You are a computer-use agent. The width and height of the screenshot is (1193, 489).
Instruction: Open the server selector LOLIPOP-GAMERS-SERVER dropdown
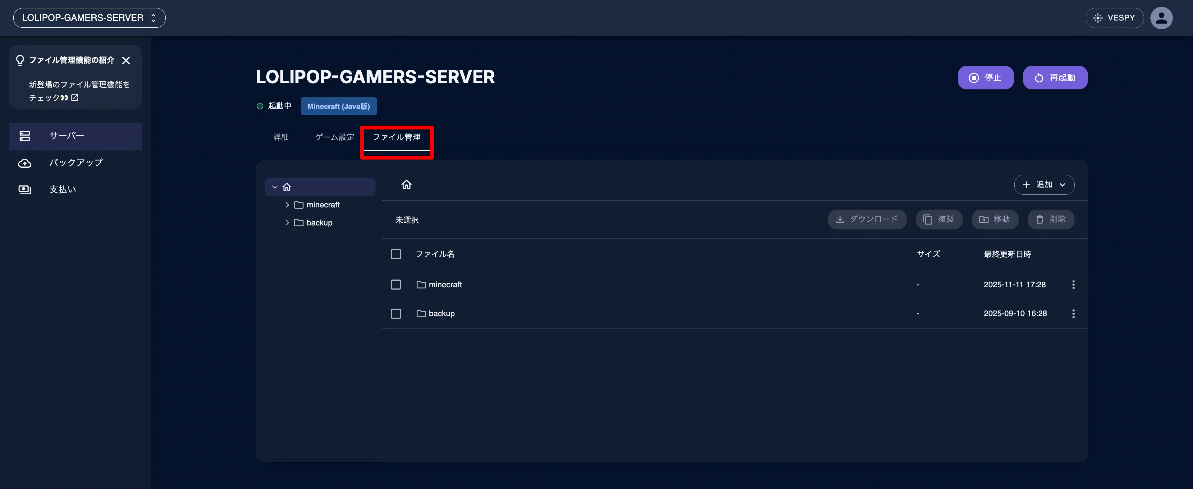pos(89,18)
